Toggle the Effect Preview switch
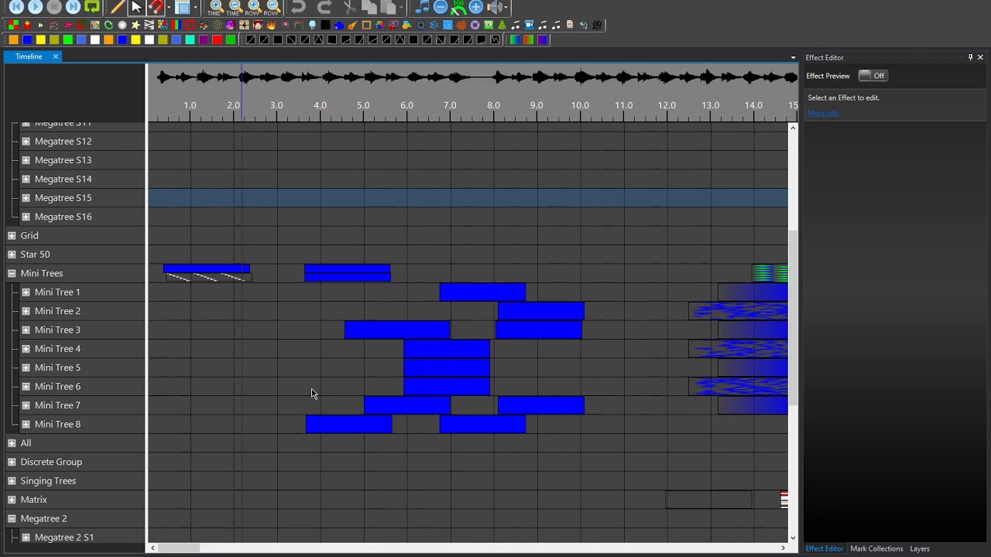This screenshot has height=557, width=991. pyautogui.click(x=873, y=76)
